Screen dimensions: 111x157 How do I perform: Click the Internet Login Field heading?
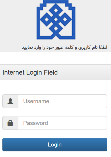point(30,72)
